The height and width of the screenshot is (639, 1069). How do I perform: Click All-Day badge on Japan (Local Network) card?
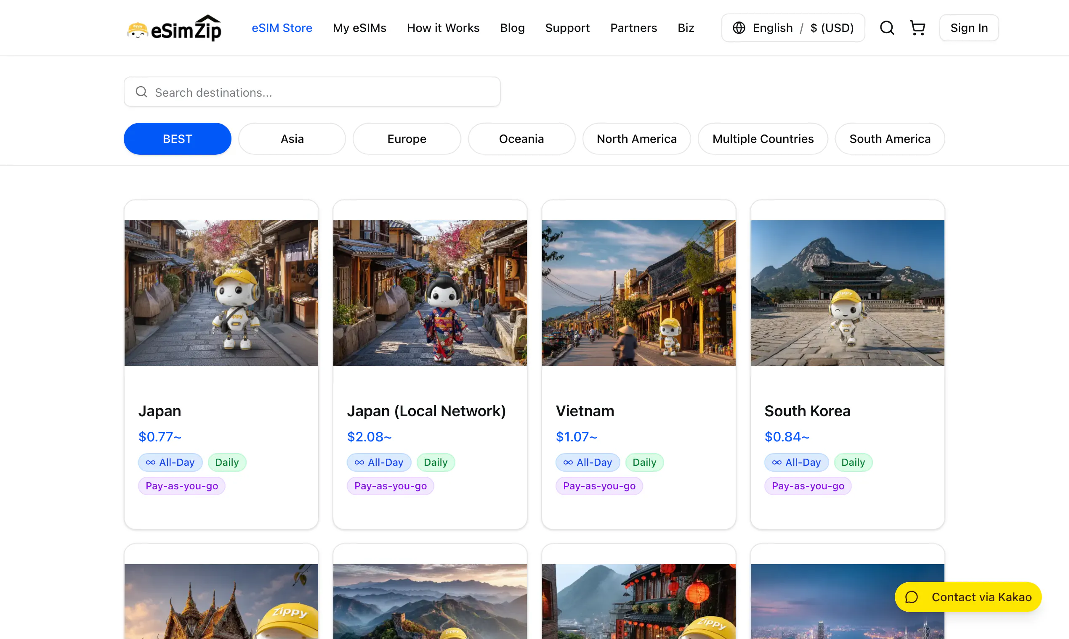pyautogui.click(x=379, y=462)
